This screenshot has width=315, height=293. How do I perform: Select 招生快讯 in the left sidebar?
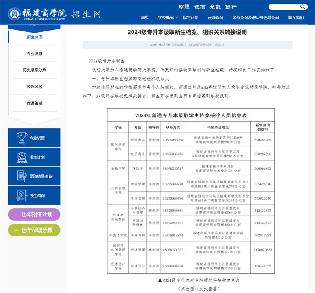34,37
